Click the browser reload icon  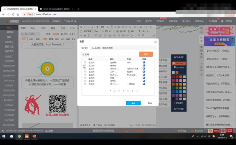click(13, 14)
